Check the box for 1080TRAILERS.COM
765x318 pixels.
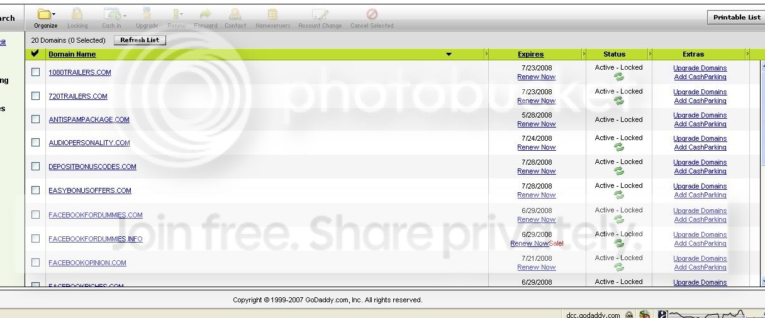[35, 72]
